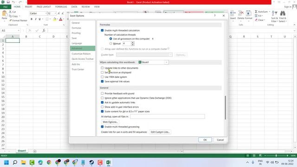Toggle Underline formatting

click(39, 19)
